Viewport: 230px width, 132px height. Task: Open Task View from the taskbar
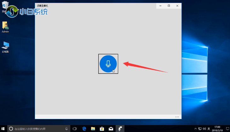(75, 129)
